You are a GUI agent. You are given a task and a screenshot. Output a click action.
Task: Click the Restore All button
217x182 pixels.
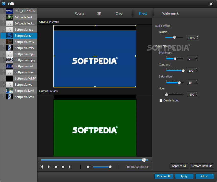click(164, 176)
